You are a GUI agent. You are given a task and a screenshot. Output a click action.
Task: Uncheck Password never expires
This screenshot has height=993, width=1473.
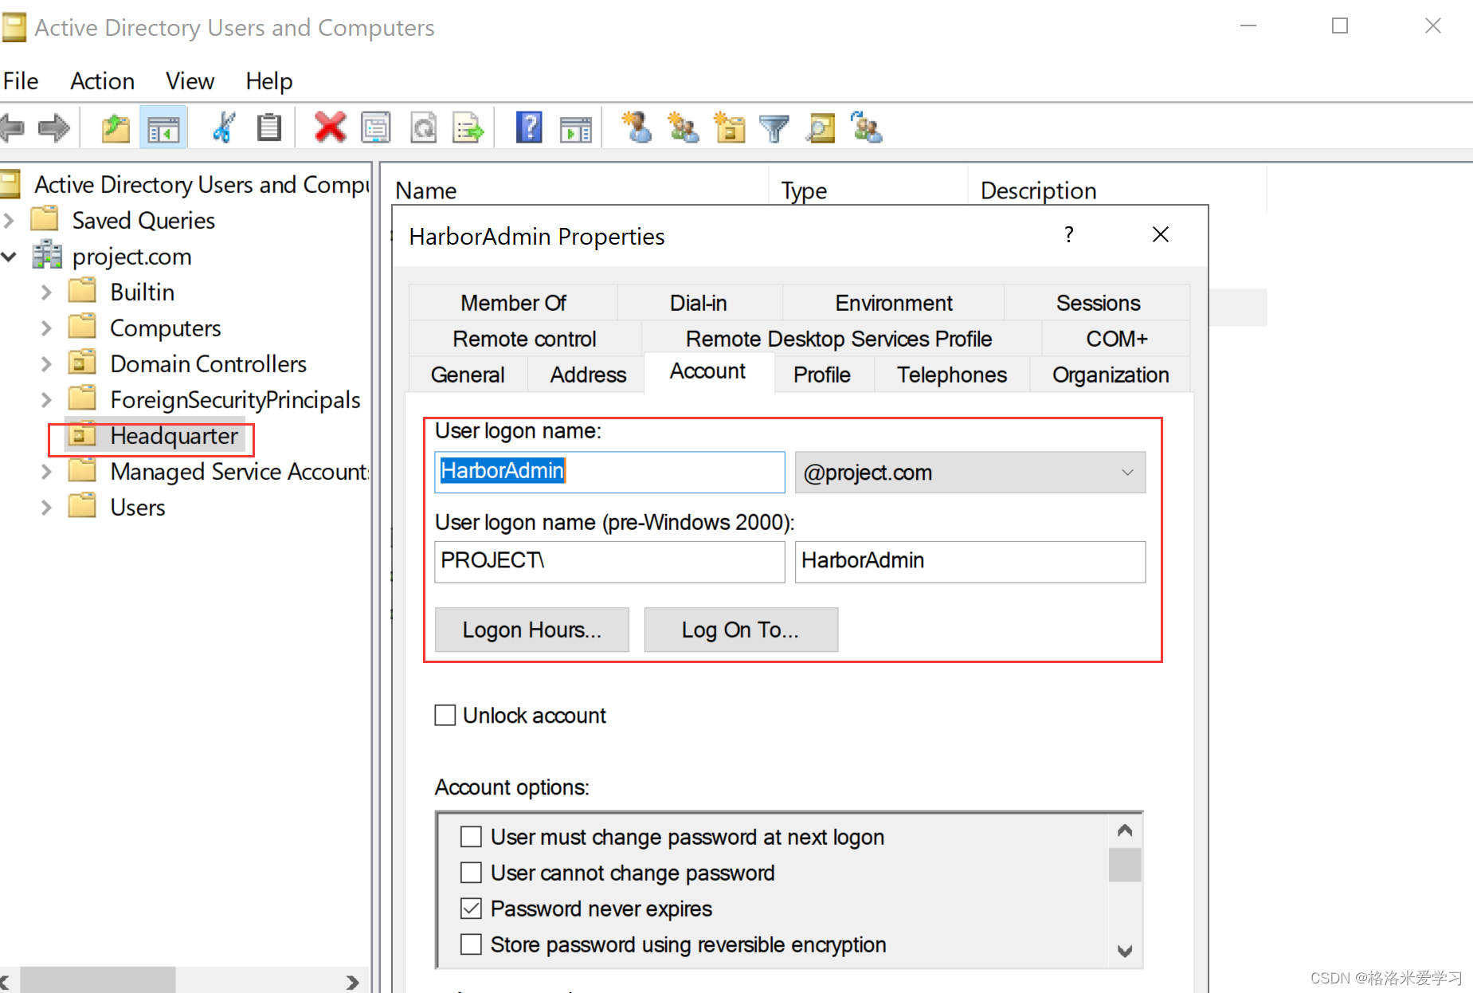[472, 909]
